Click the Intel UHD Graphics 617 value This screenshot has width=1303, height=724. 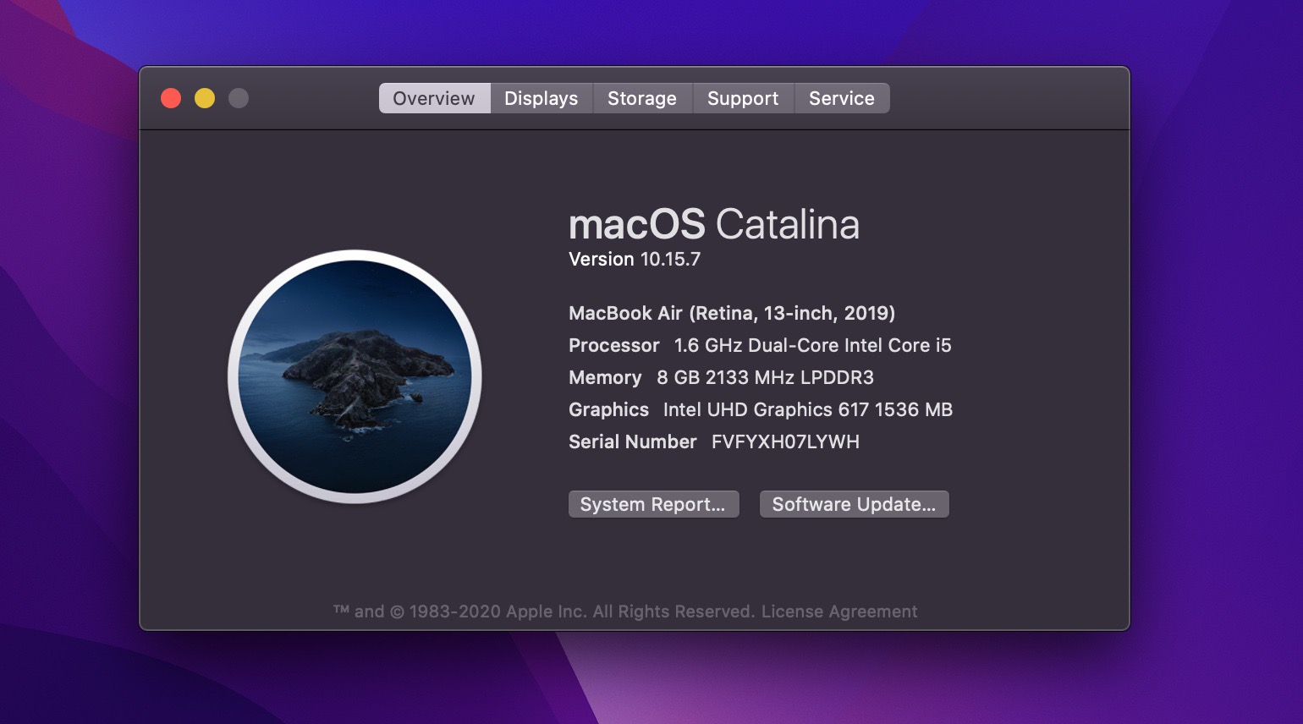point(808,409)
